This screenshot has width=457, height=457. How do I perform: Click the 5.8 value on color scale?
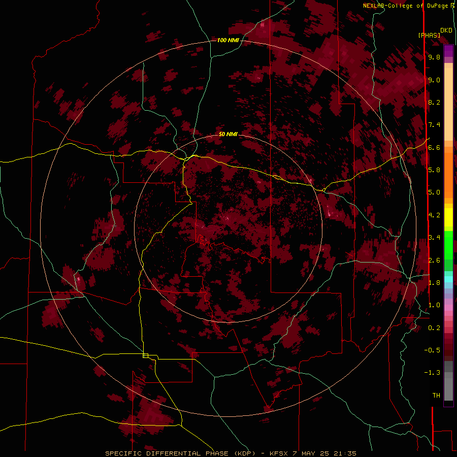coord(434,170)
